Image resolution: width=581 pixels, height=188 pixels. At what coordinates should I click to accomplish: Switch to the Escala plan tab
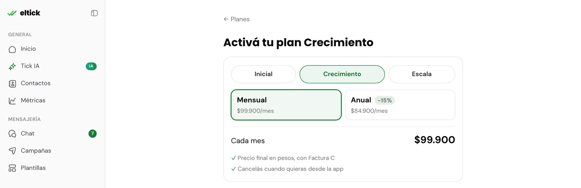coord(422,74)
